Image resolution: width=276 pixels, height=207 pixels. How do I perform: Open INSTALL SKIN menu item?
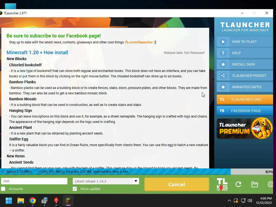tap(245, 64)
